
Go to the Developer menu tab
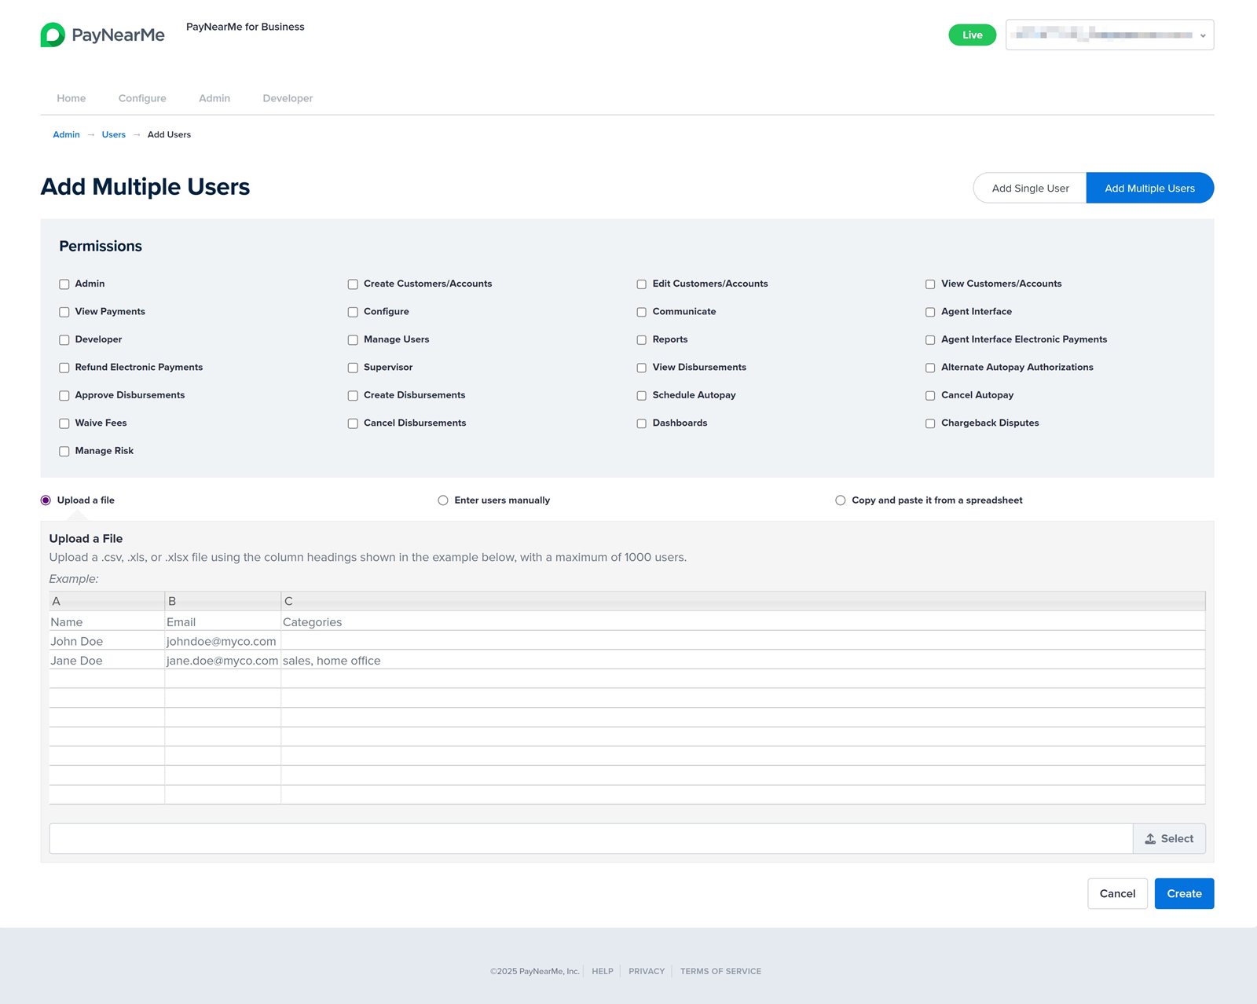click(x=288, y=98)
